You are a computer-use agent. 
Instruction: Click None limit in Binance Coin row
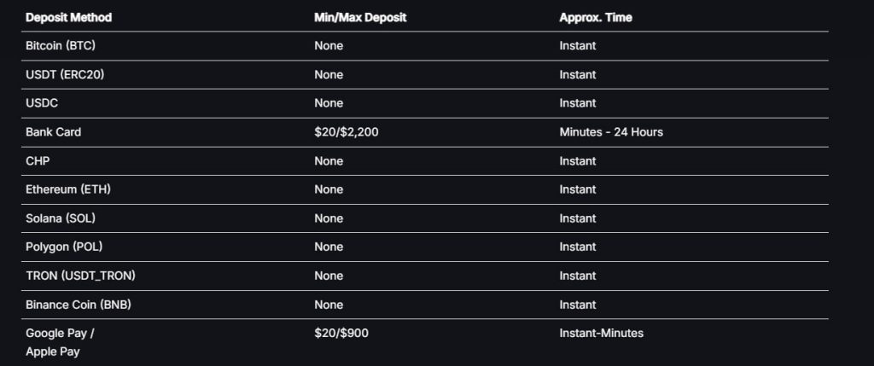tap(329, 305)
